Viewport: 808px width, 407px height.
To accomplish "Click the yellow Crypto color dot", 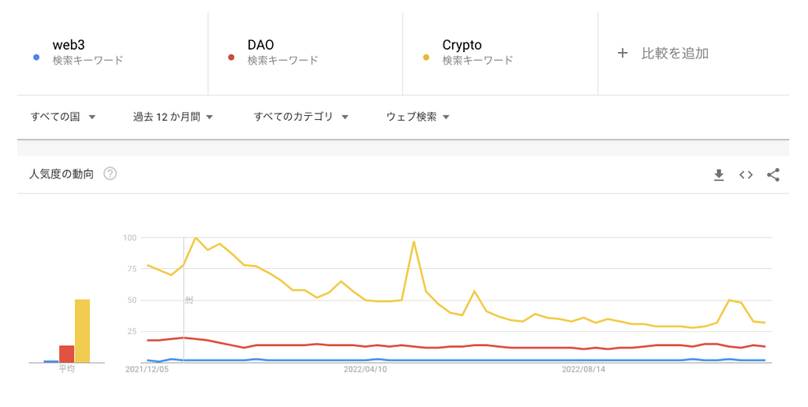I will pyautogui.click(x=425, y=57).
